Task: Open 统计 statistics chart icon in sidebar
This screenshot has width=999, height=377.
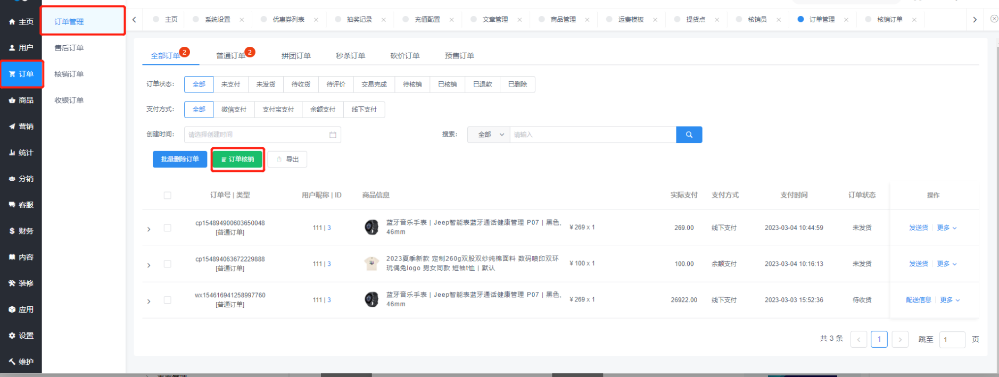Action: pyautogui.click(x=12, y=153)
